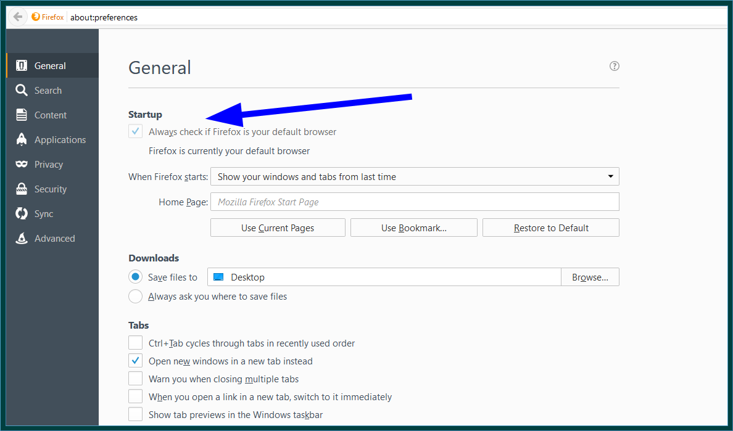The image size is (733, 431).
Task: Open the help question mark icon
Action: tap(615, 67)
